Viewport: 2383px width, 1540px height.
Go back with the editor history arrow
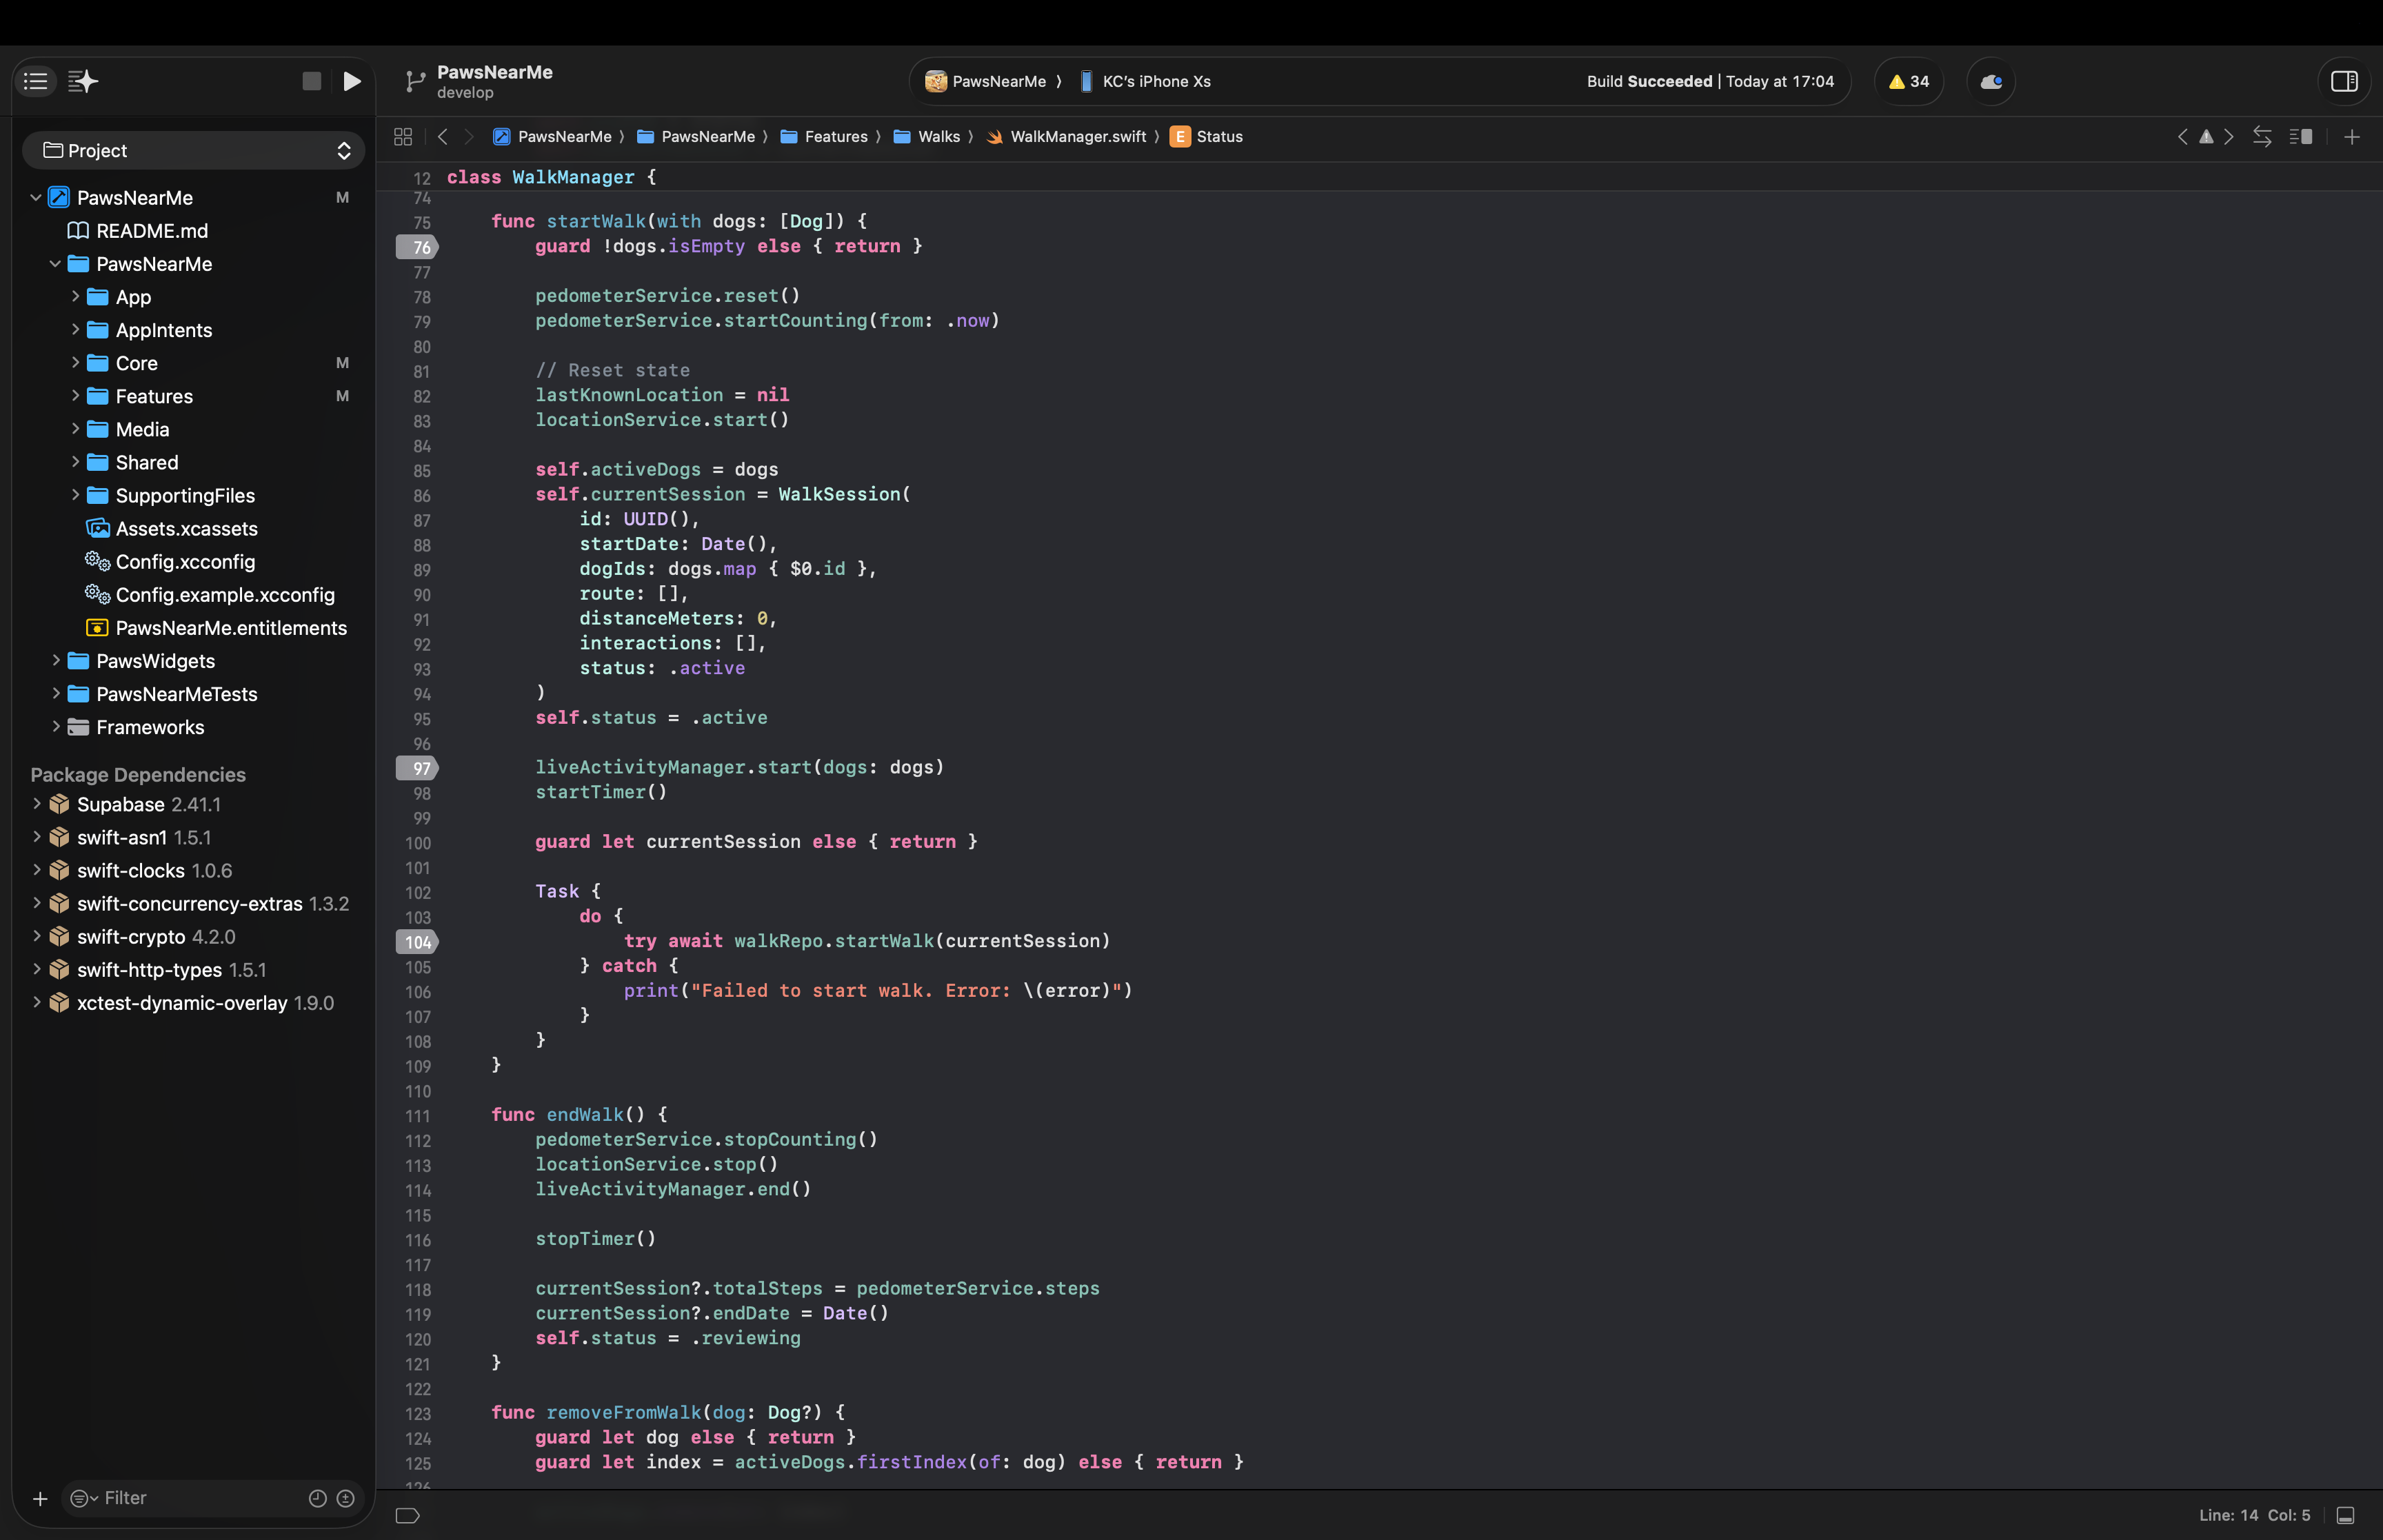point(442,136)
